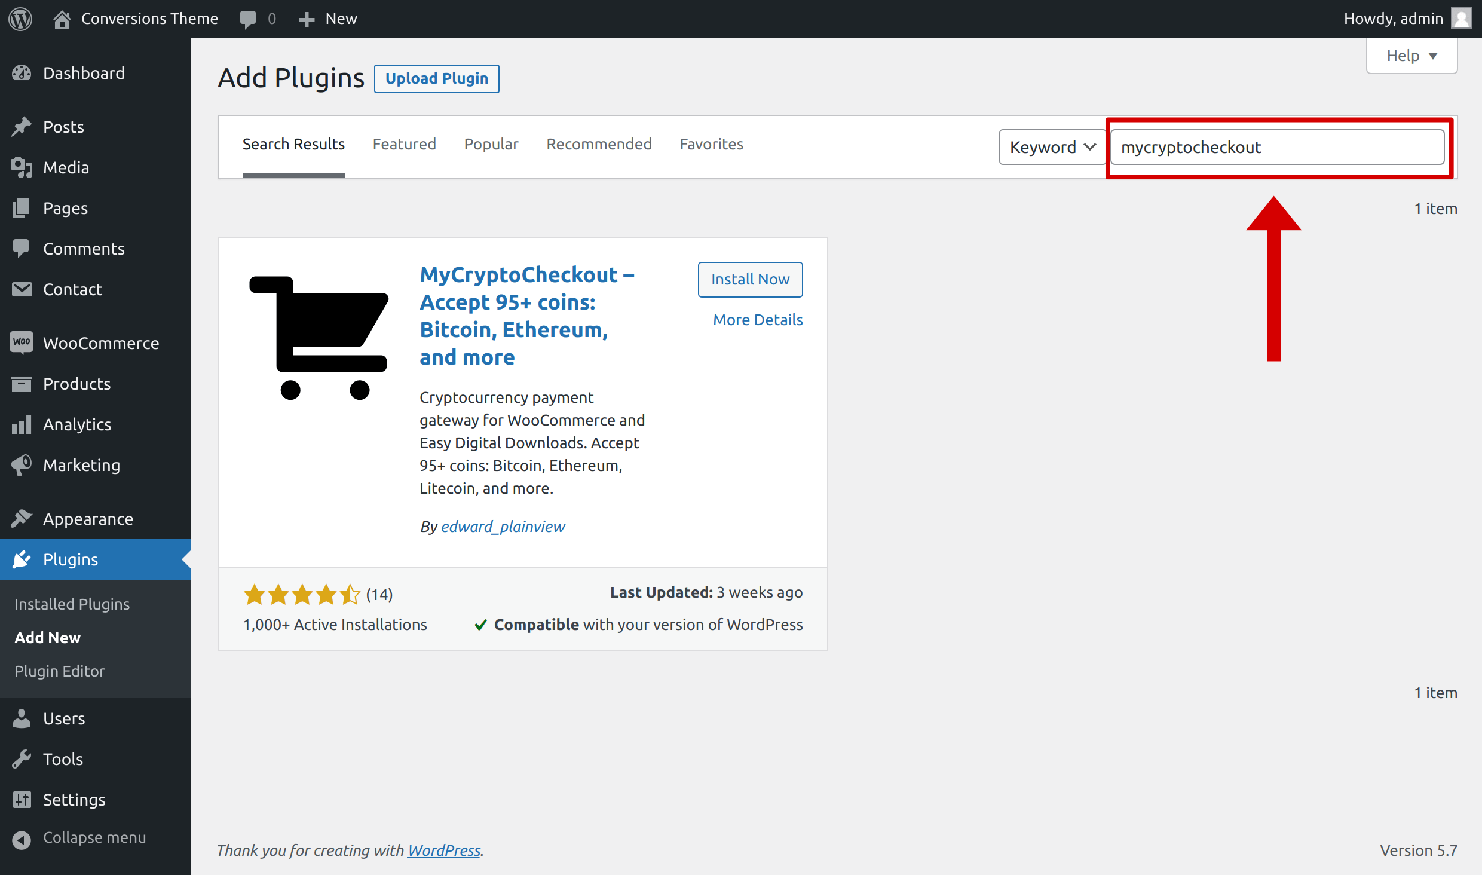
Task: Click Install Now for MyCryptoCheckout
Action: (751, 278)
